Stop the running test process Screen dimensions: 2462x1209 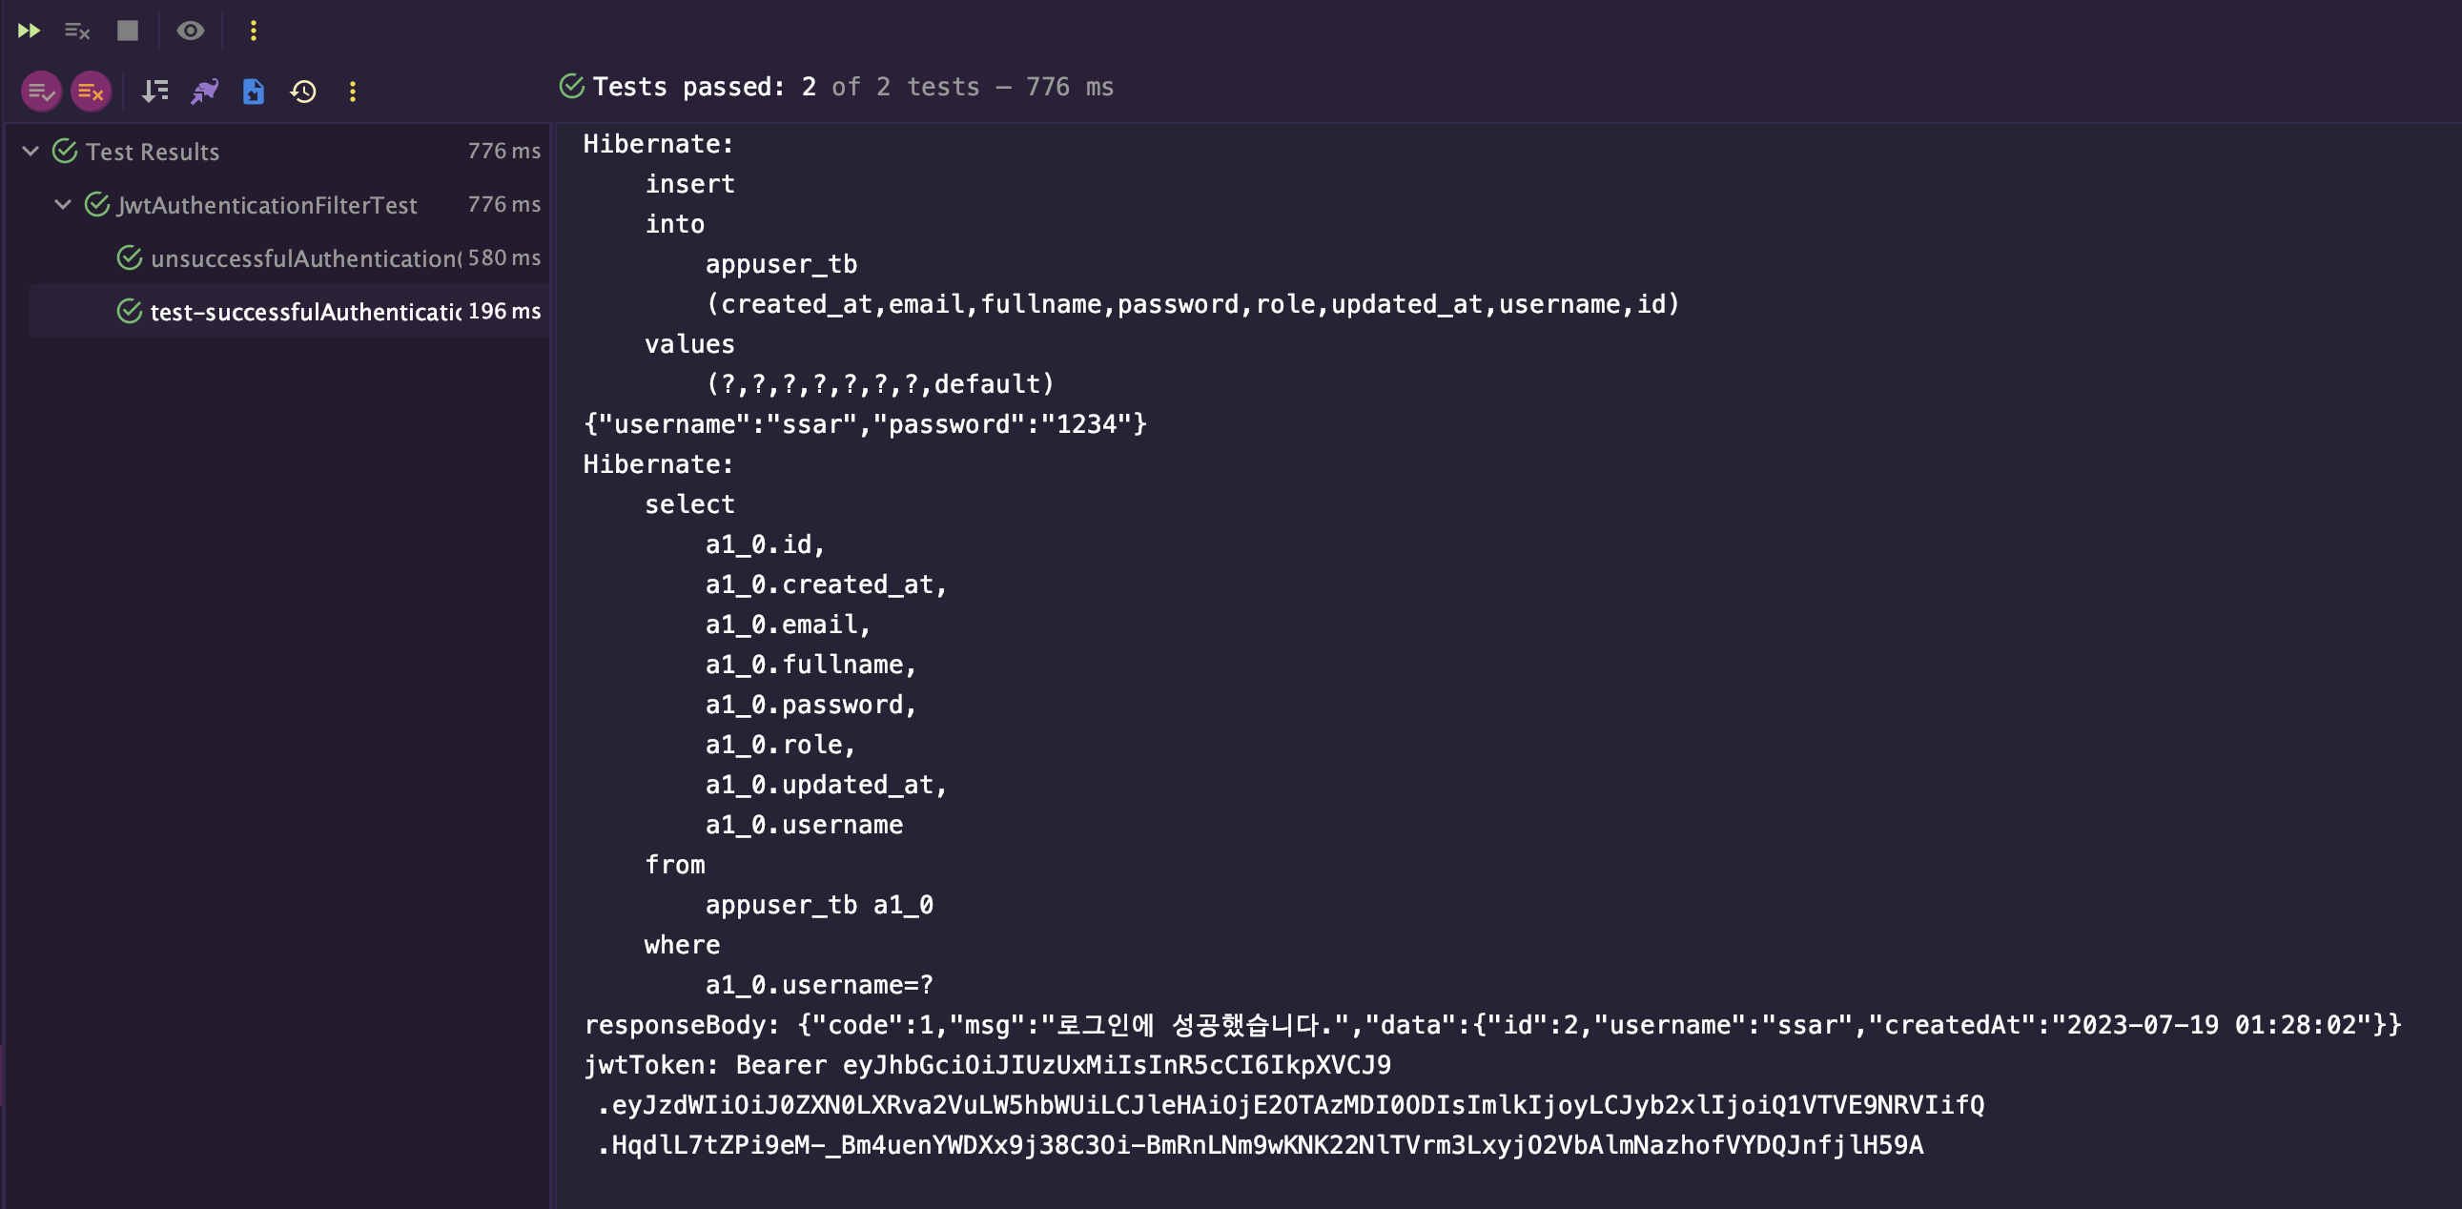[127, 31]
